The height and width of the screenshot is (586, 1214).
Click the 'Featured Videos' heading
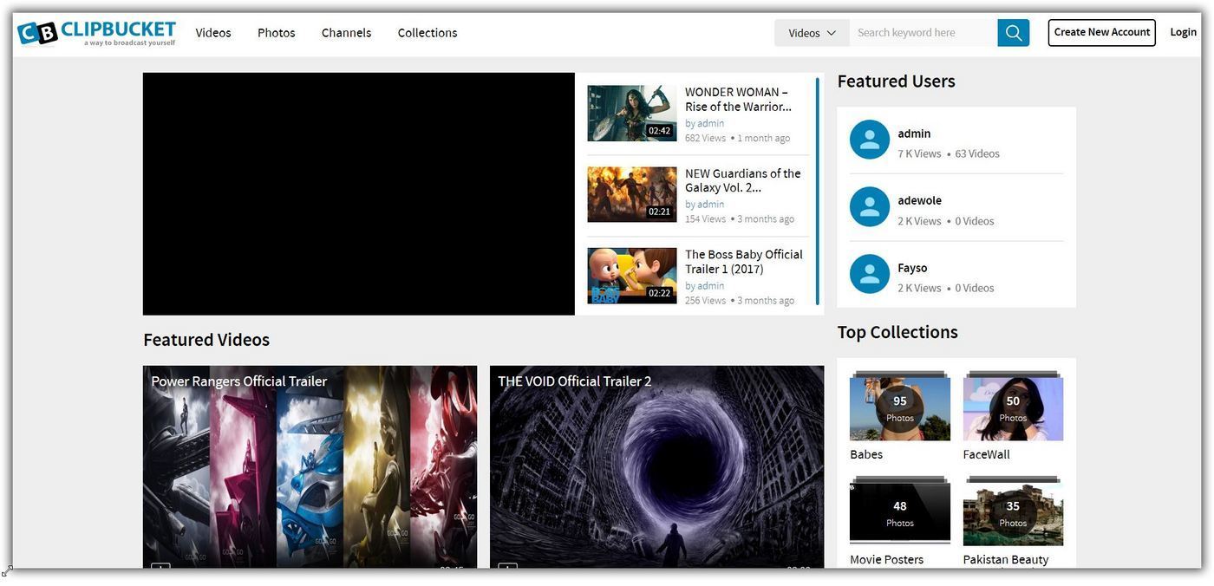(x=206, y=340)
